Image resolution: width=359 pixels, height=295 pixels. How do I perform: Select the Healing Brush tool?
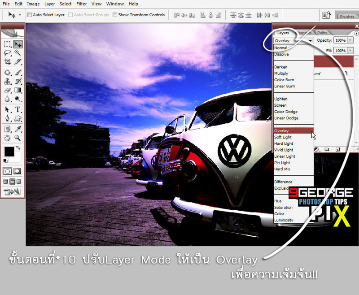coord(7,73)
